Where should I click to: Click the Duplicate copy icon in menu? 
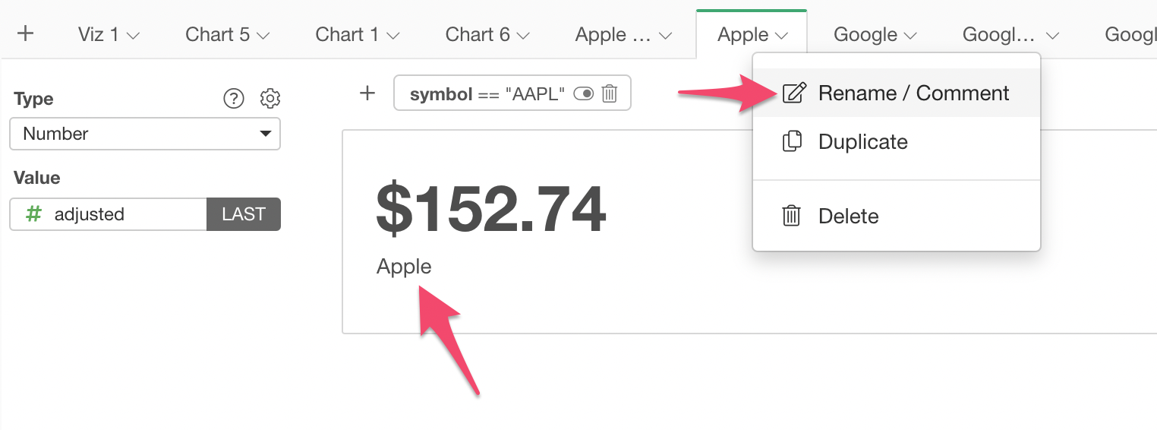click(792, 142)
